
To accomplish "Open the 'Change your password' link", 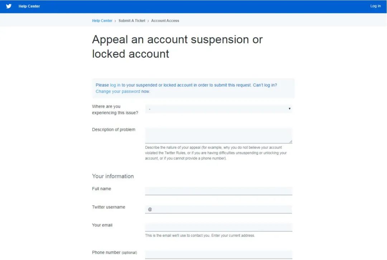I will coord(118,92).
